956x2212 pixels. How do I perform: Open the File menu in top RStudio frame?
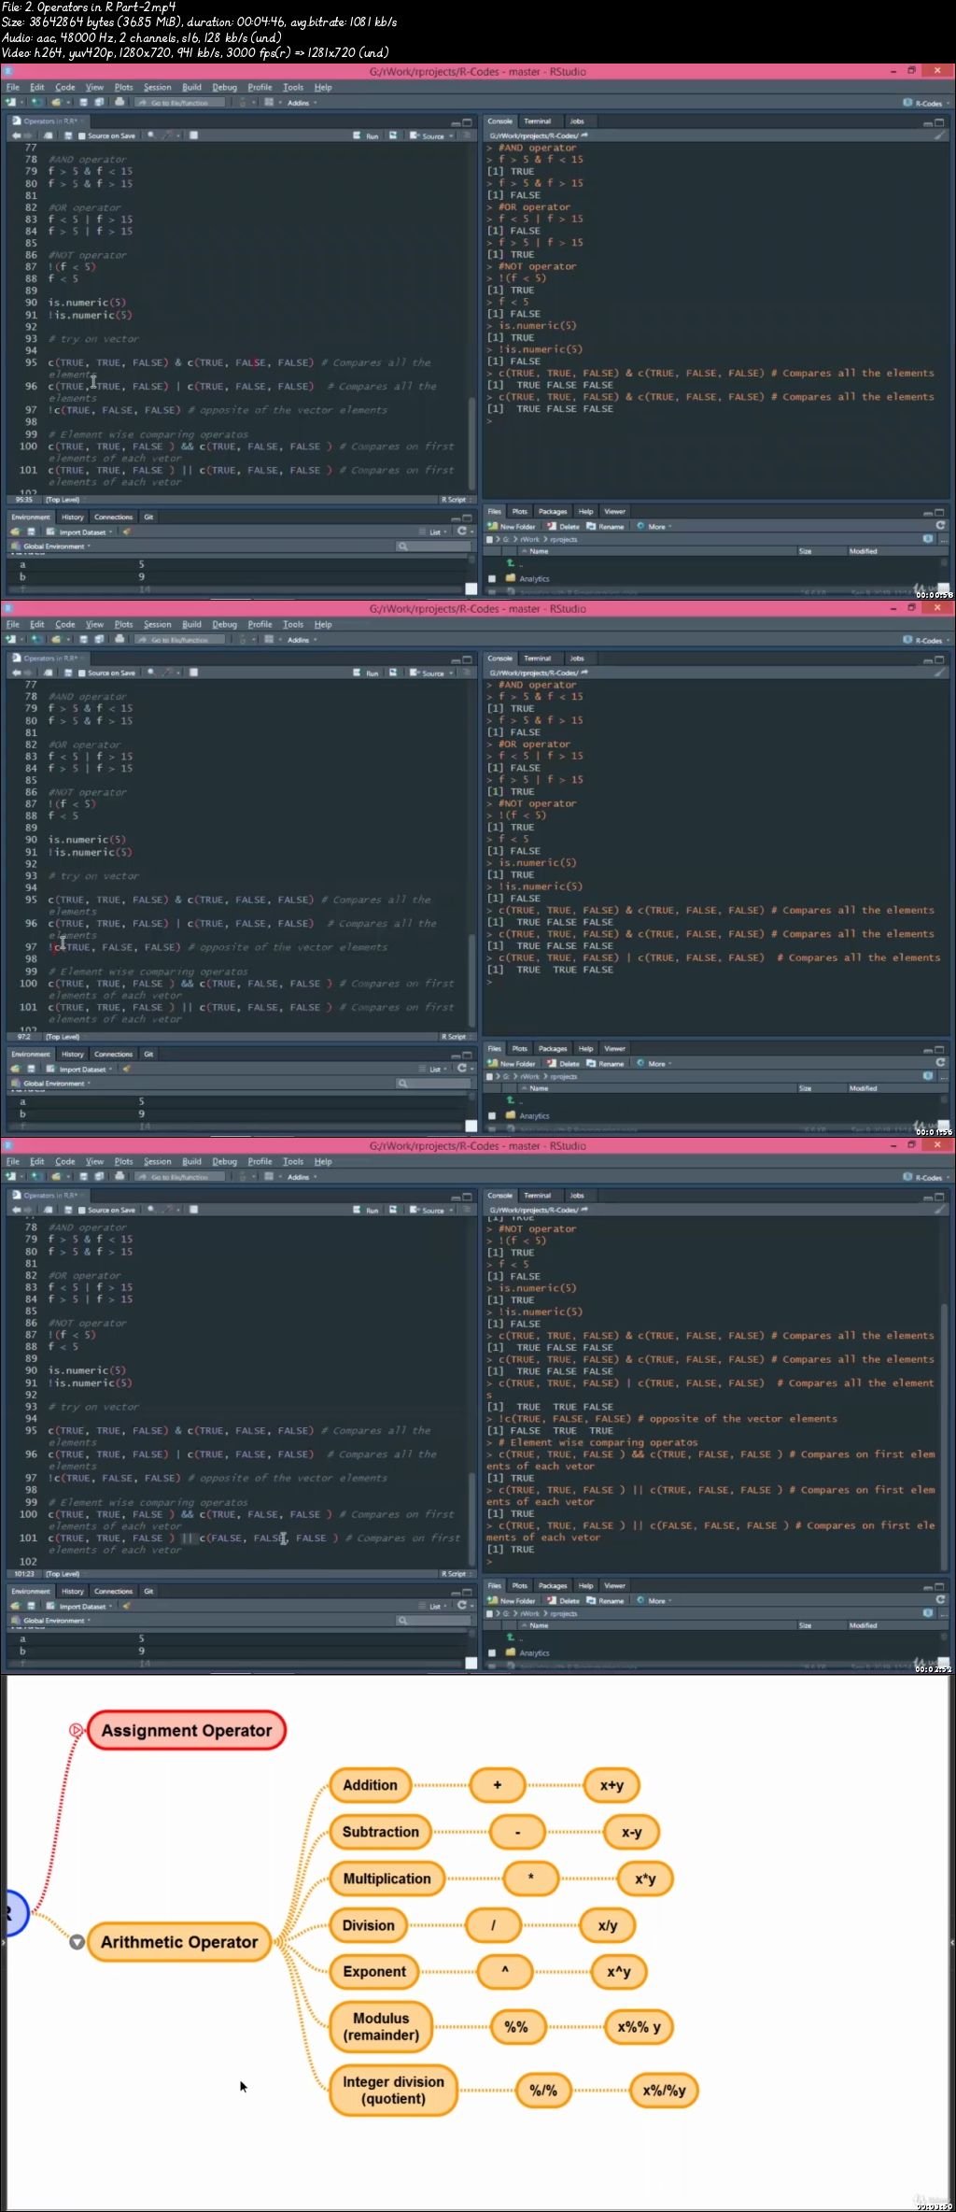(x=13, y=87)
